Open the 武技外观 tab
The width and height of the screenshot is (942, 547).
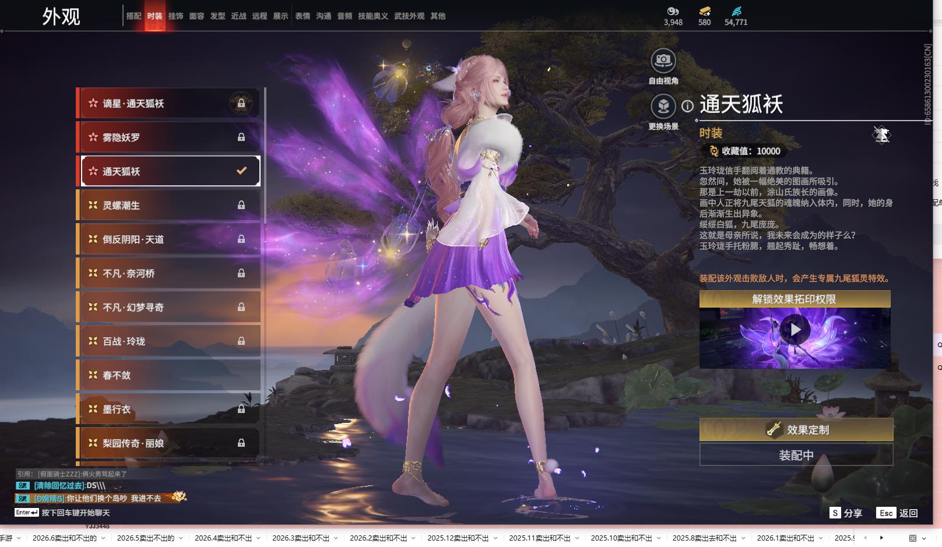click(x=409, y=16)
